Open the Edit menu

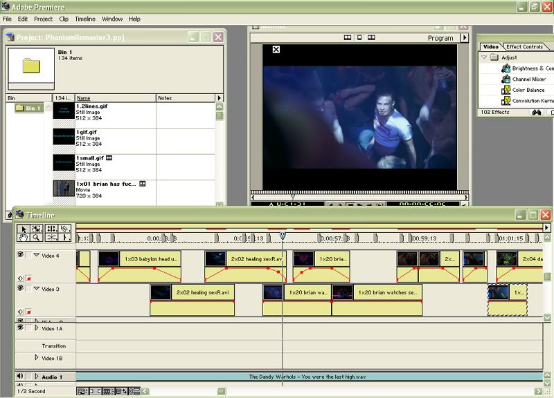coord(23,19)
